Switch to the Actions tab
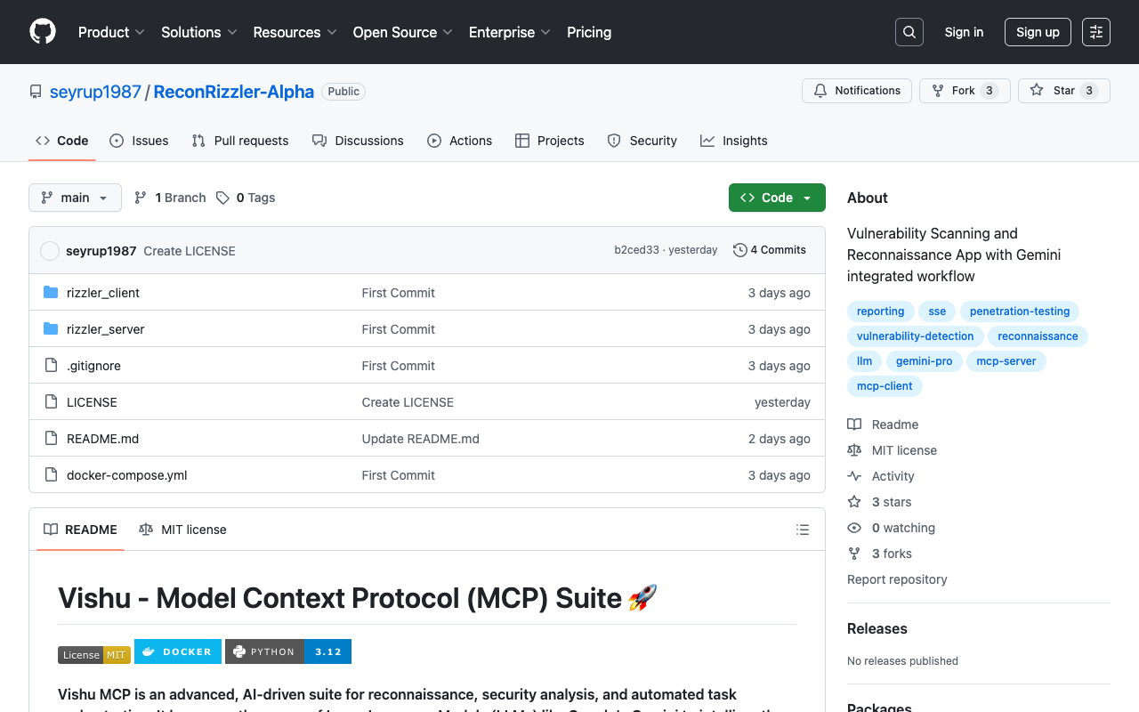 pyautogui.click(x=459, y=141)
